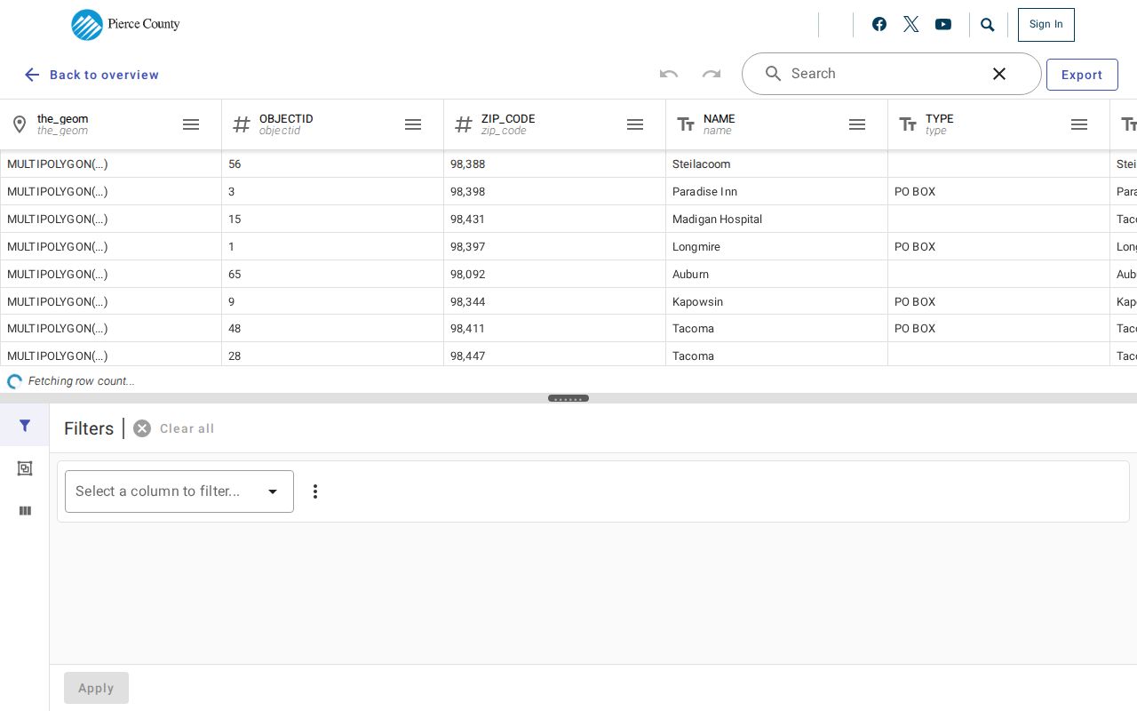Select OBJECTID 56 cell
This screenshot has height=711, width=1137.
pos(332,164)
